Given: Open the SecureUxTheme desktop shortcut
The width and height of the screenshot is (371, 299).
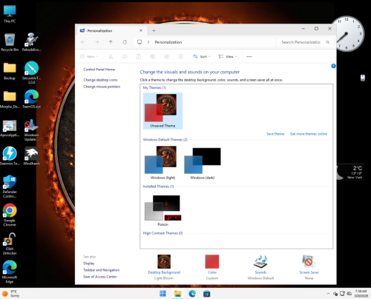Looking at the screenshot, I should 31,73.
